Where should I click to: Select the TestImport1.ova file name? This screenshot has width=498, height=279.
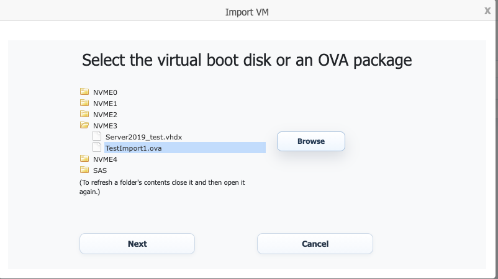(x=134, y=148)
